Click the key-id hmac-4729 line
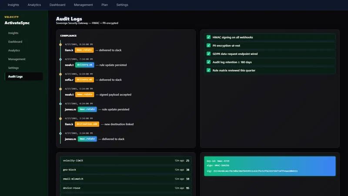 [218, 161]
